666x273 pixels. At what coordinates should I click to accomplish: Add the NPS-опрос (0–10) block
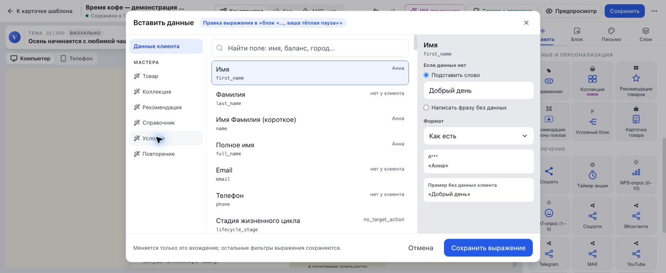[x=636, y=175]
